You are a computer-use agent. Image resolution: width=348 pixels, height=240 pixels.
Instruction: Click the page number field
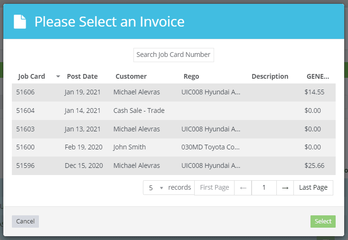tap(264, 188)
